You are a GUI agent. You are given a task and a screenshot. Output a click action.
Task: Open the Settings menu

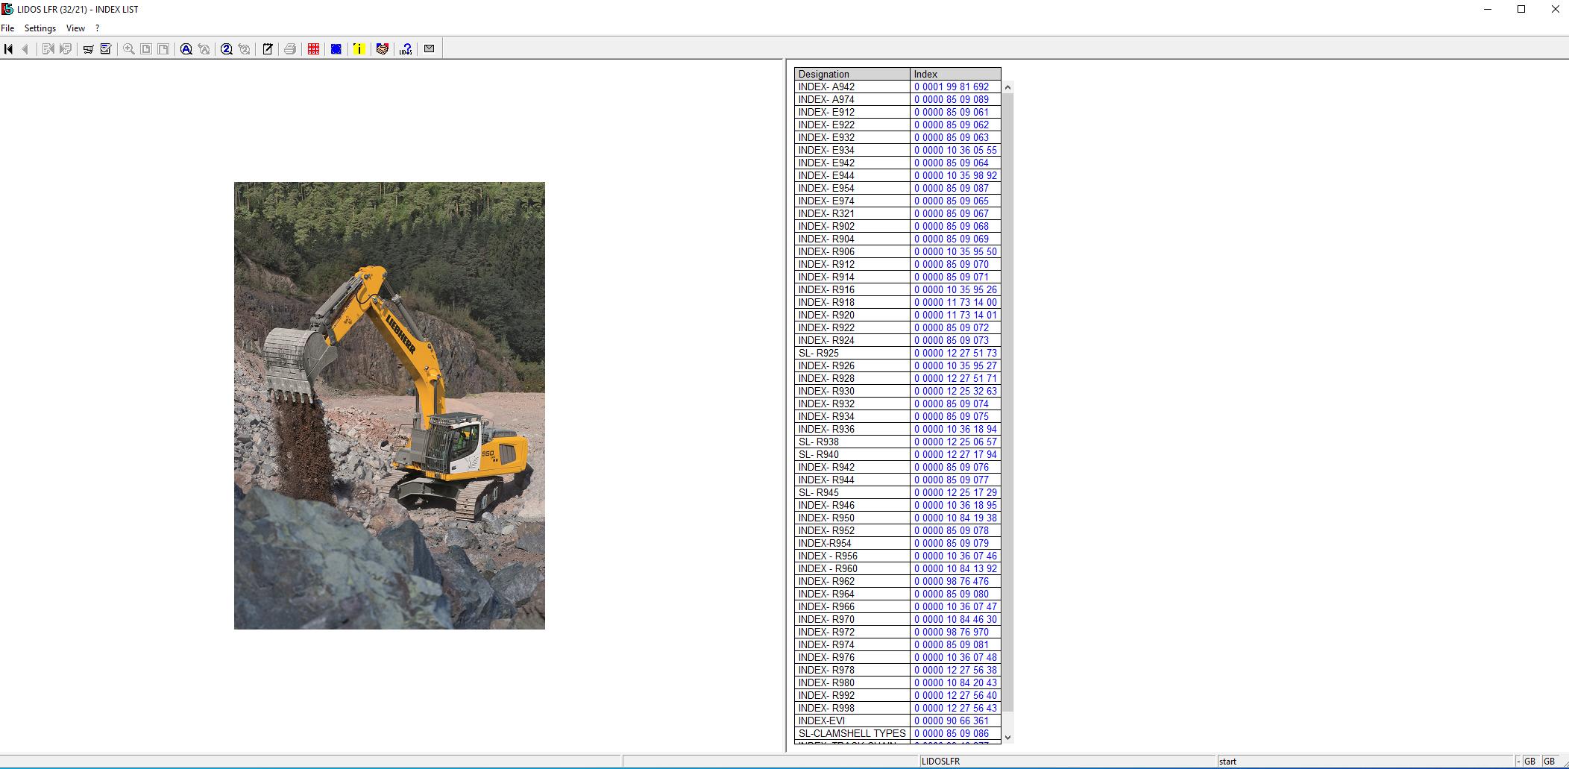tap(40, 28)
